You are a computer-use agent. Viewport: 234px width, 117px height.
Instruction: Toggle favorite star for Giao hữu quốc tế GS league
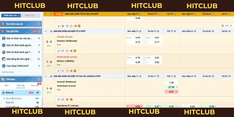[x=51, y=14]
